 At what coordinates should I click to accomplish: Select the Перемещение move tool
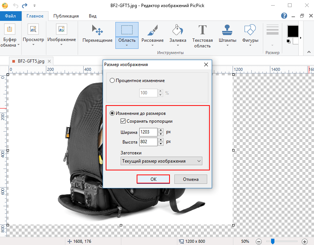pyautogui.click(x=97, y=34)
